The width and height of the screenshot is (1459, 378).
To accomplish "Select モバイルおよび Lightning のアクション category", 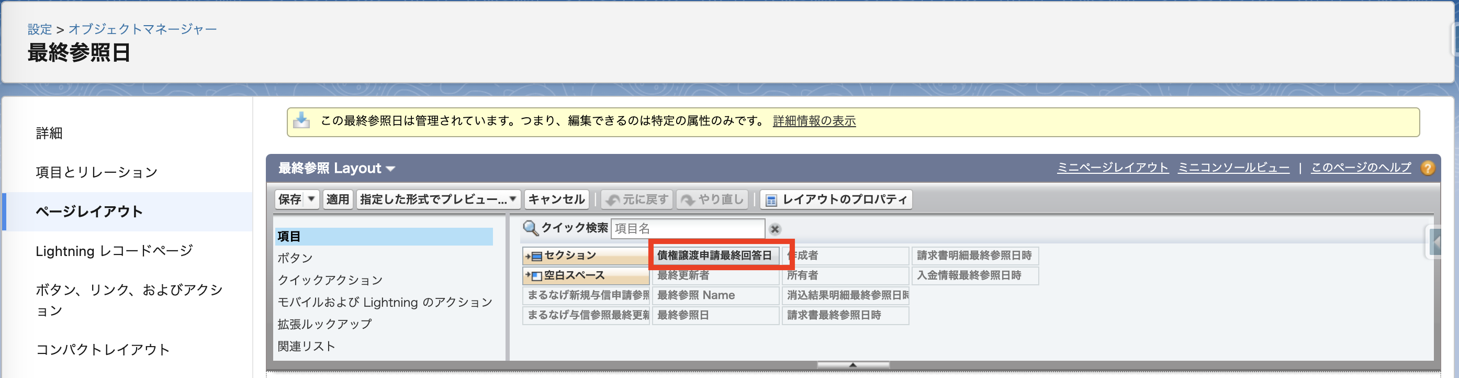I will click(385, 302).
